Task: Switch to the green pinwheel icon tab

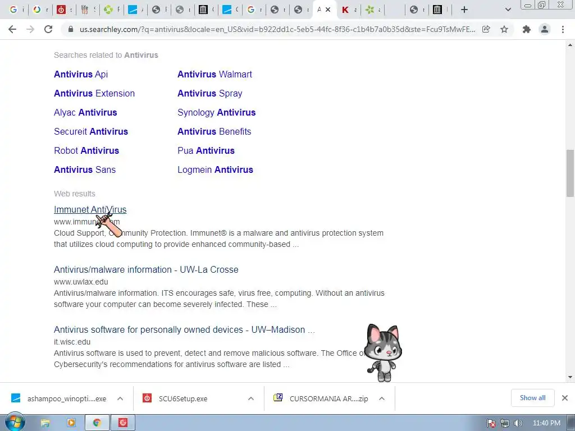Action: (370, 10)
